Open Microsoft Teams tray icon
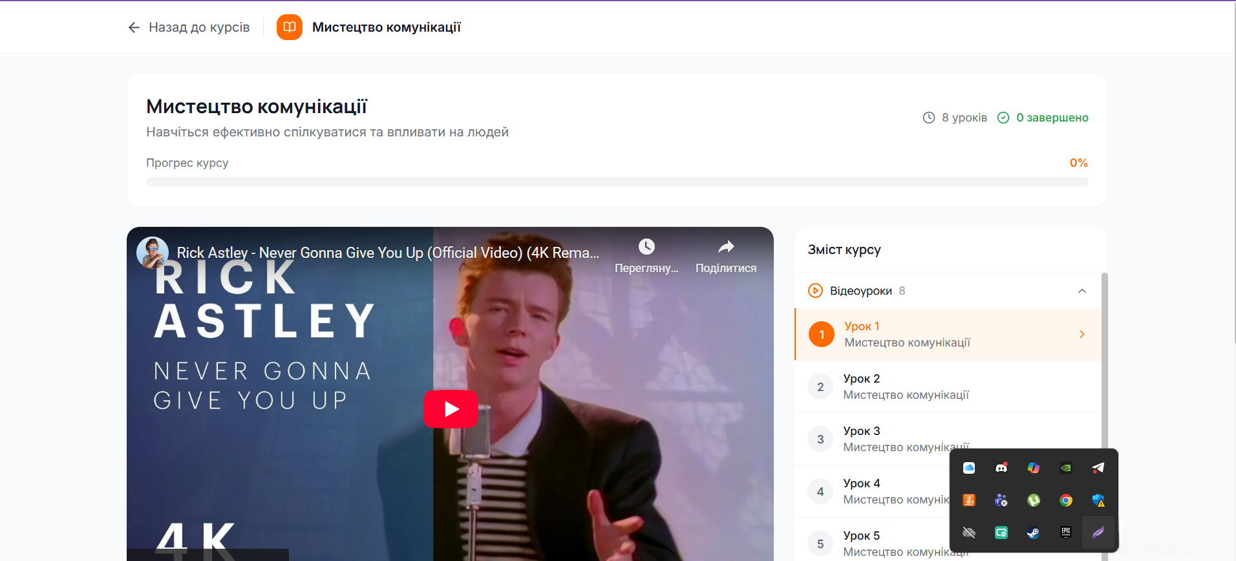The image size is (1236, 561). pyautogui.click(x=1001, y=500)
